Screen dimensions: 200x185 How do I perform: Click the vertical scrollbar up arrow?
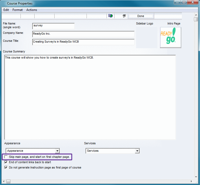point(196,15)
